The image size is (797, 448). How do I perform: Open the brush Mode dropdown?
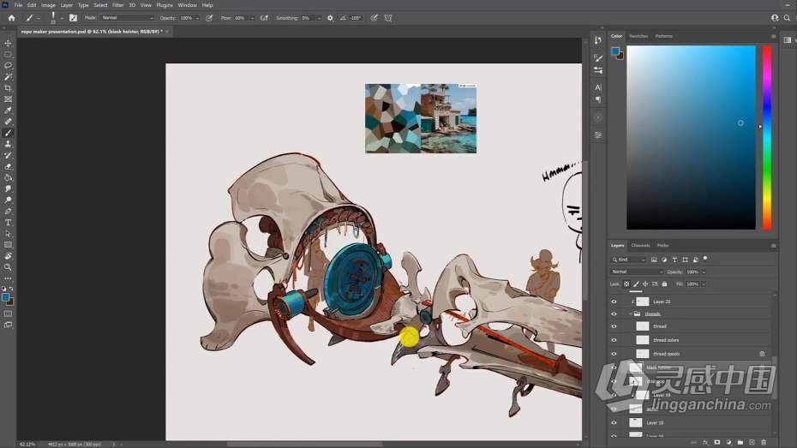(127, 17)
